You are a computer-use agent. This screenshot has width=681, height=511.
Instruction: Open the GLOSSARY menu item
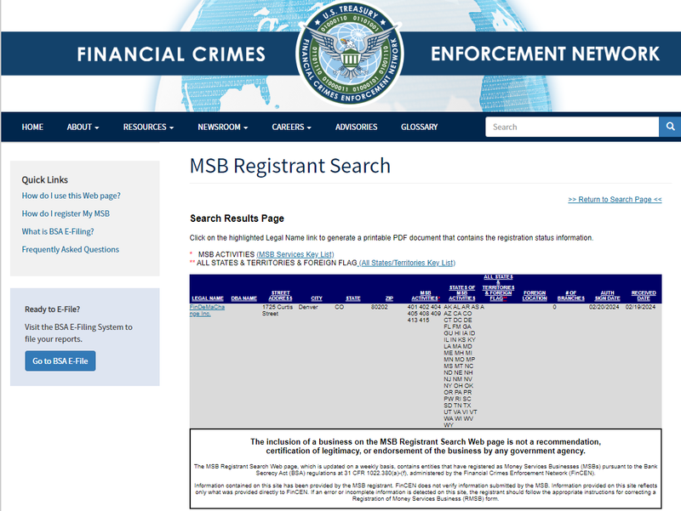tap(419, 127)
